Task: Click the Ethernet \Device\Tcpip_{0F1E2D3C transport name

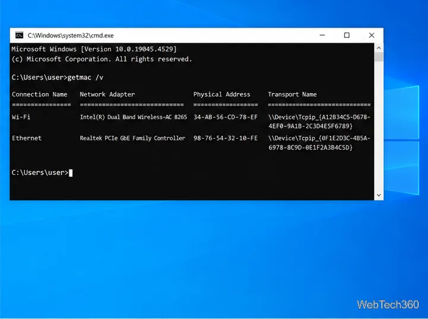Action: [x=319, y=142]
